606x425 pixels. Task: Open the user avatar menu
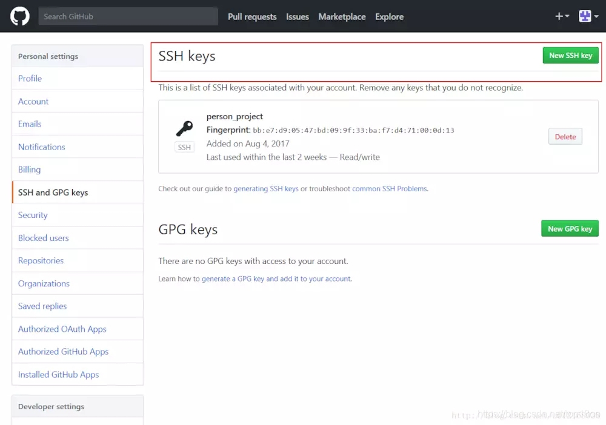click(x=588, y=16)
